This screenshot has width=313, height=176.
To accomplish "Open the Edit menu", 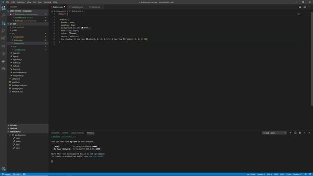I will point(13,2).
